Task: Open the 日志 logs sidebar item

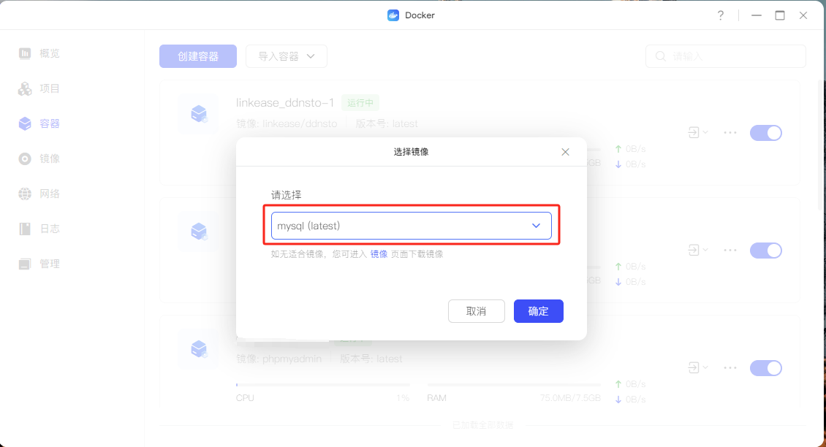Action: 39,229
